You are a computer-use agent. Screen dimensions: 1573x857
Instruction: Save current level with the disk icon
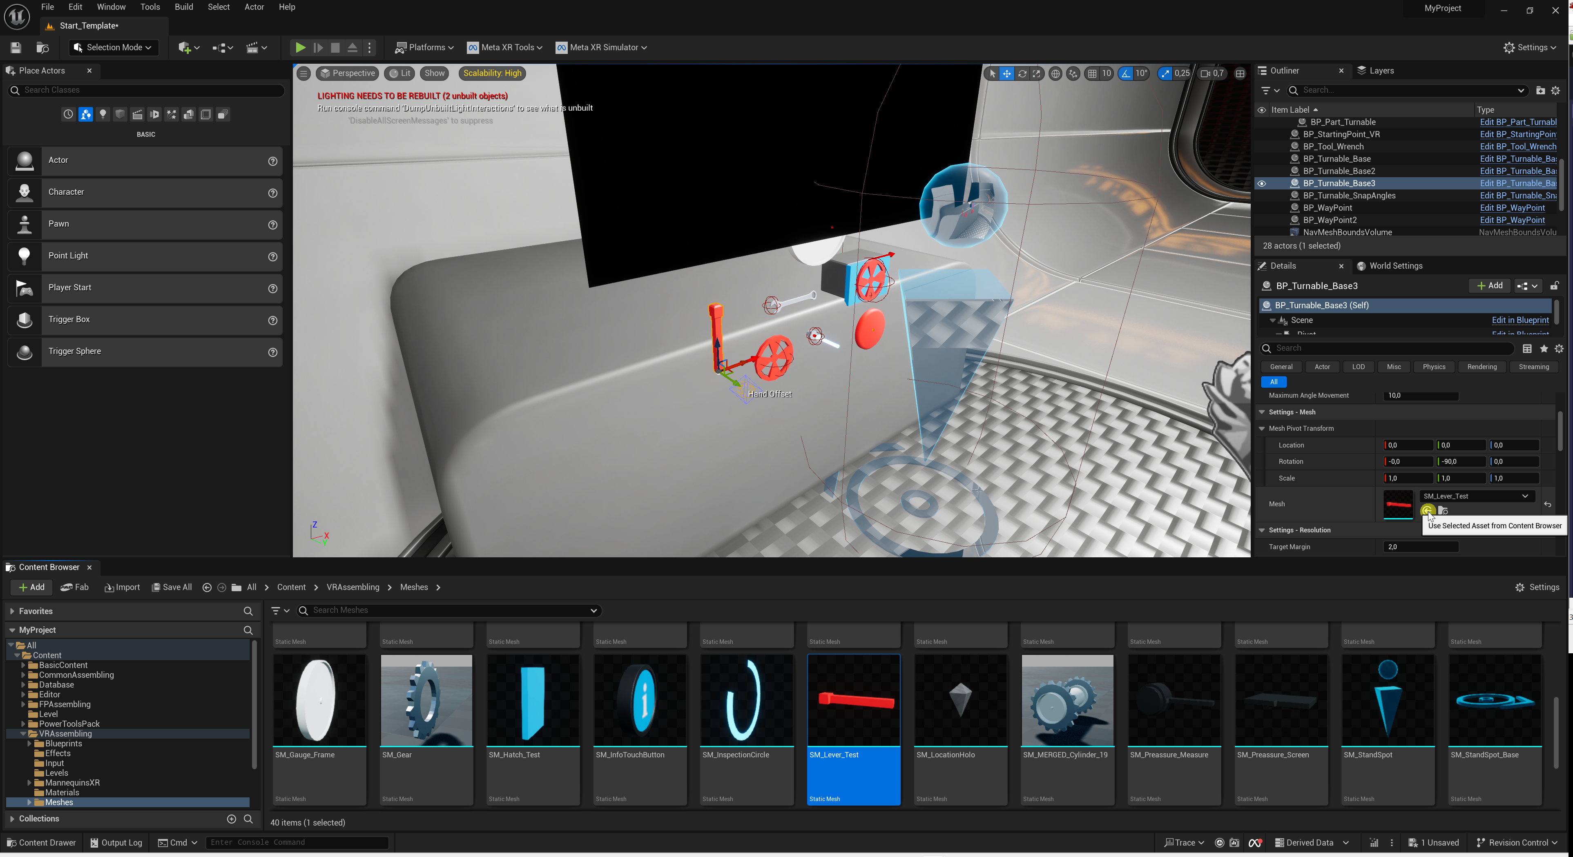pyautogui.click(x=16, y=48)
